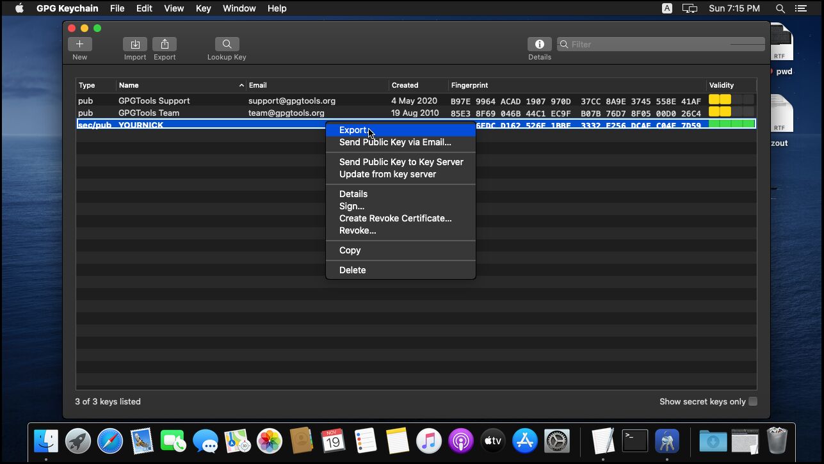
Task: Sort by Name column header arrow
Action: (x=241, y=85)
